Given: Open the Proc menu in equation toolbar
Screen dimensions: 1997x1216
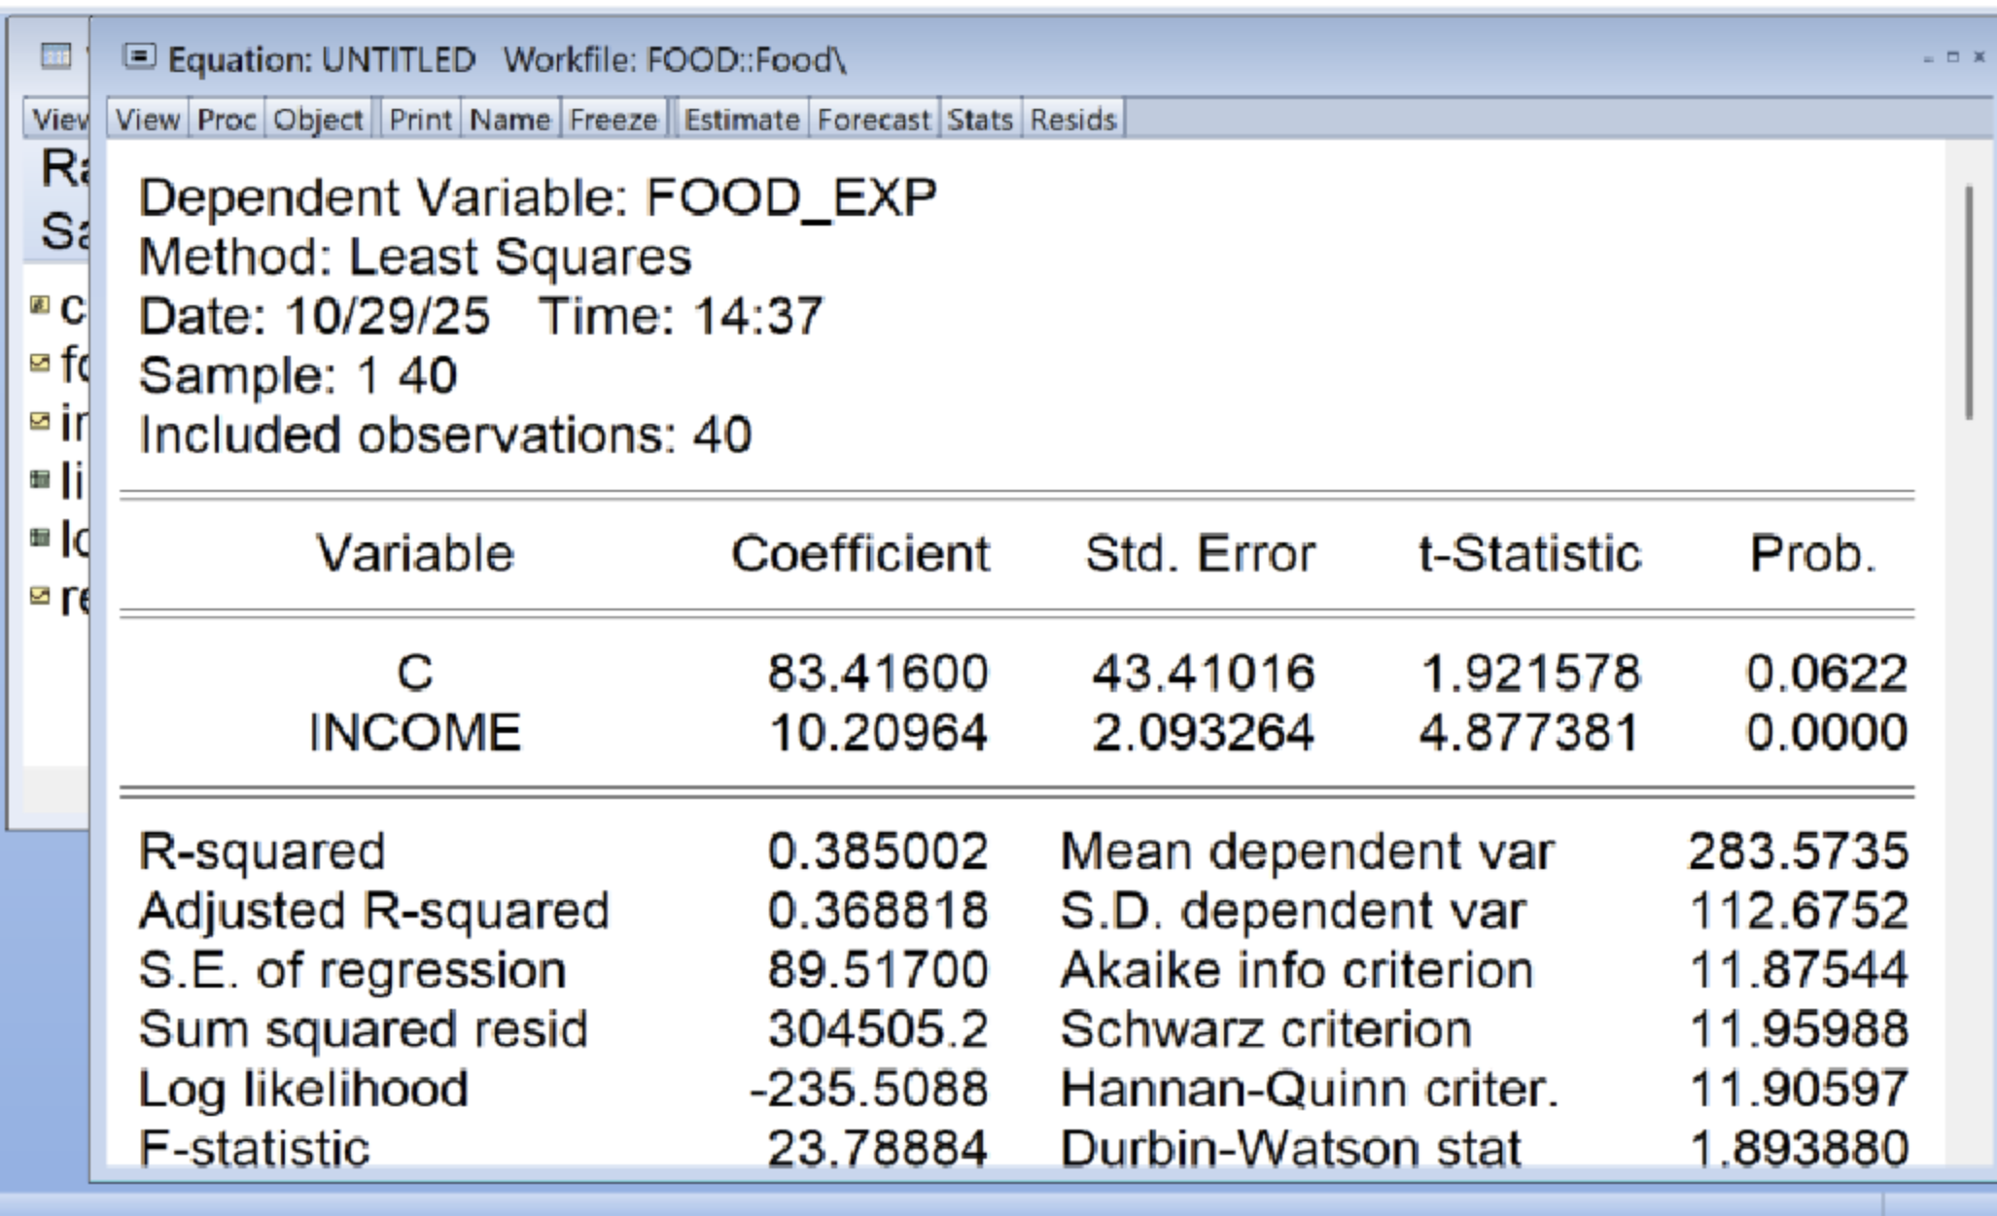Looking at the screenshot, I should tap(226, 120).
